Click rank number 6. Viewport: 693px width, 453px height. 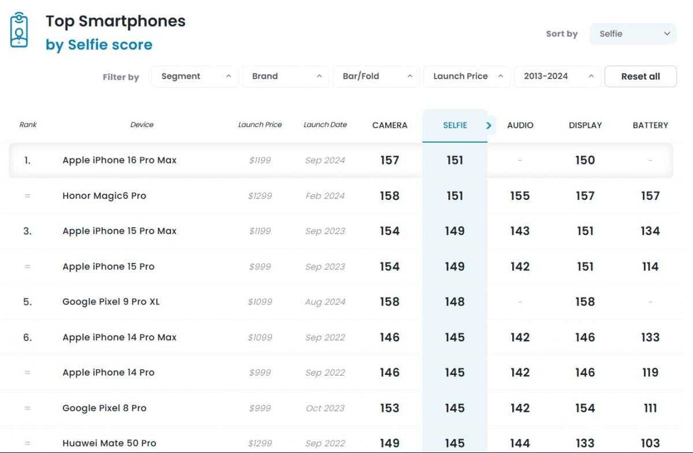(x=27, y=337)
